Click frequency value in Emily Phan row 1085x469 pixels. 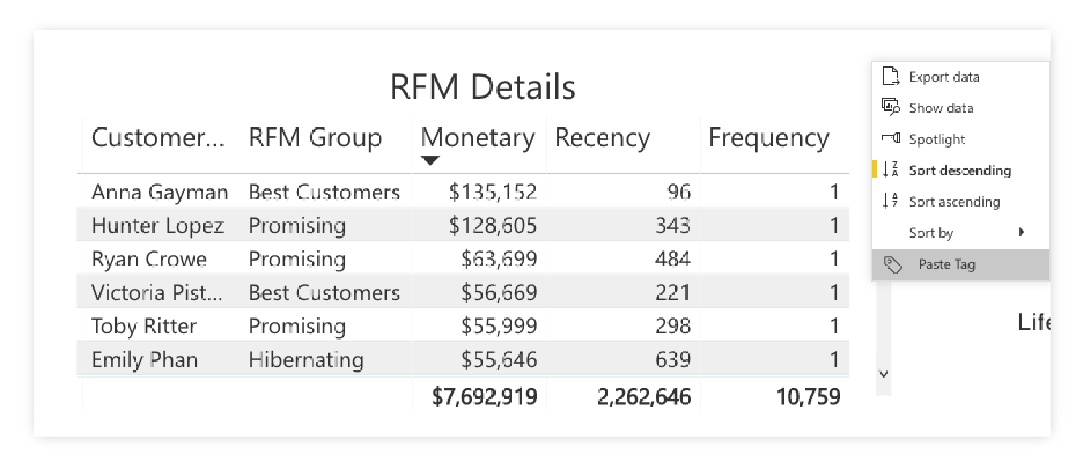pos(834,360)
